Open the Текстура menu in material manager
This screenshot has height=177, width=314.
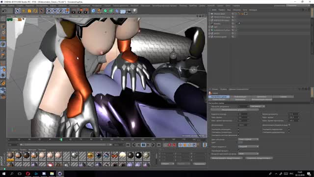(x=42, y=149)
